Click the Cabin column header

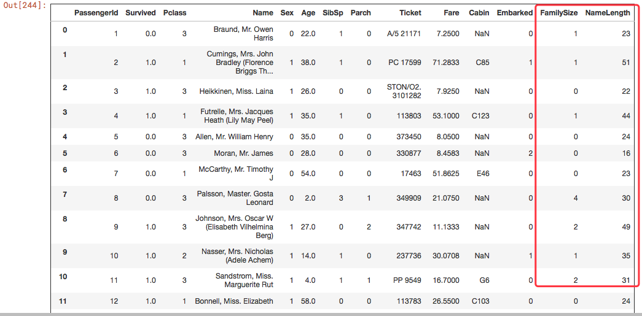coord(479,13)
